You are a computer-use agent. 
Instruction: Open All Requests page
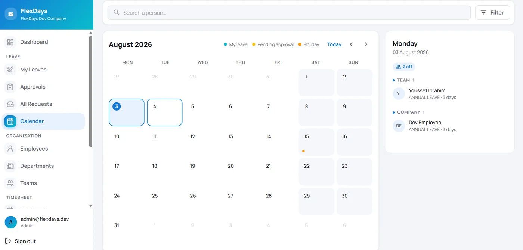click(43, 104)
